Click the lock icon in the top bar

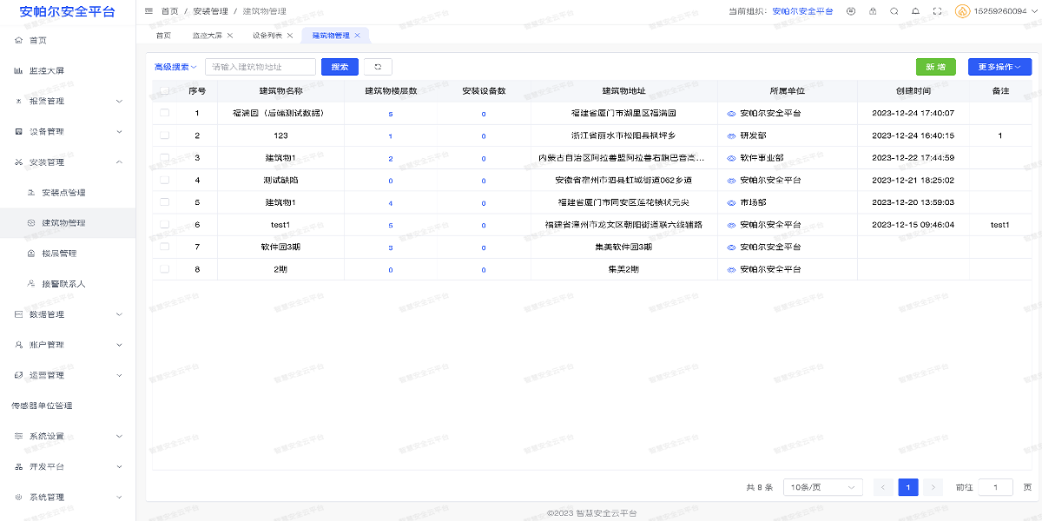point(873,11)
